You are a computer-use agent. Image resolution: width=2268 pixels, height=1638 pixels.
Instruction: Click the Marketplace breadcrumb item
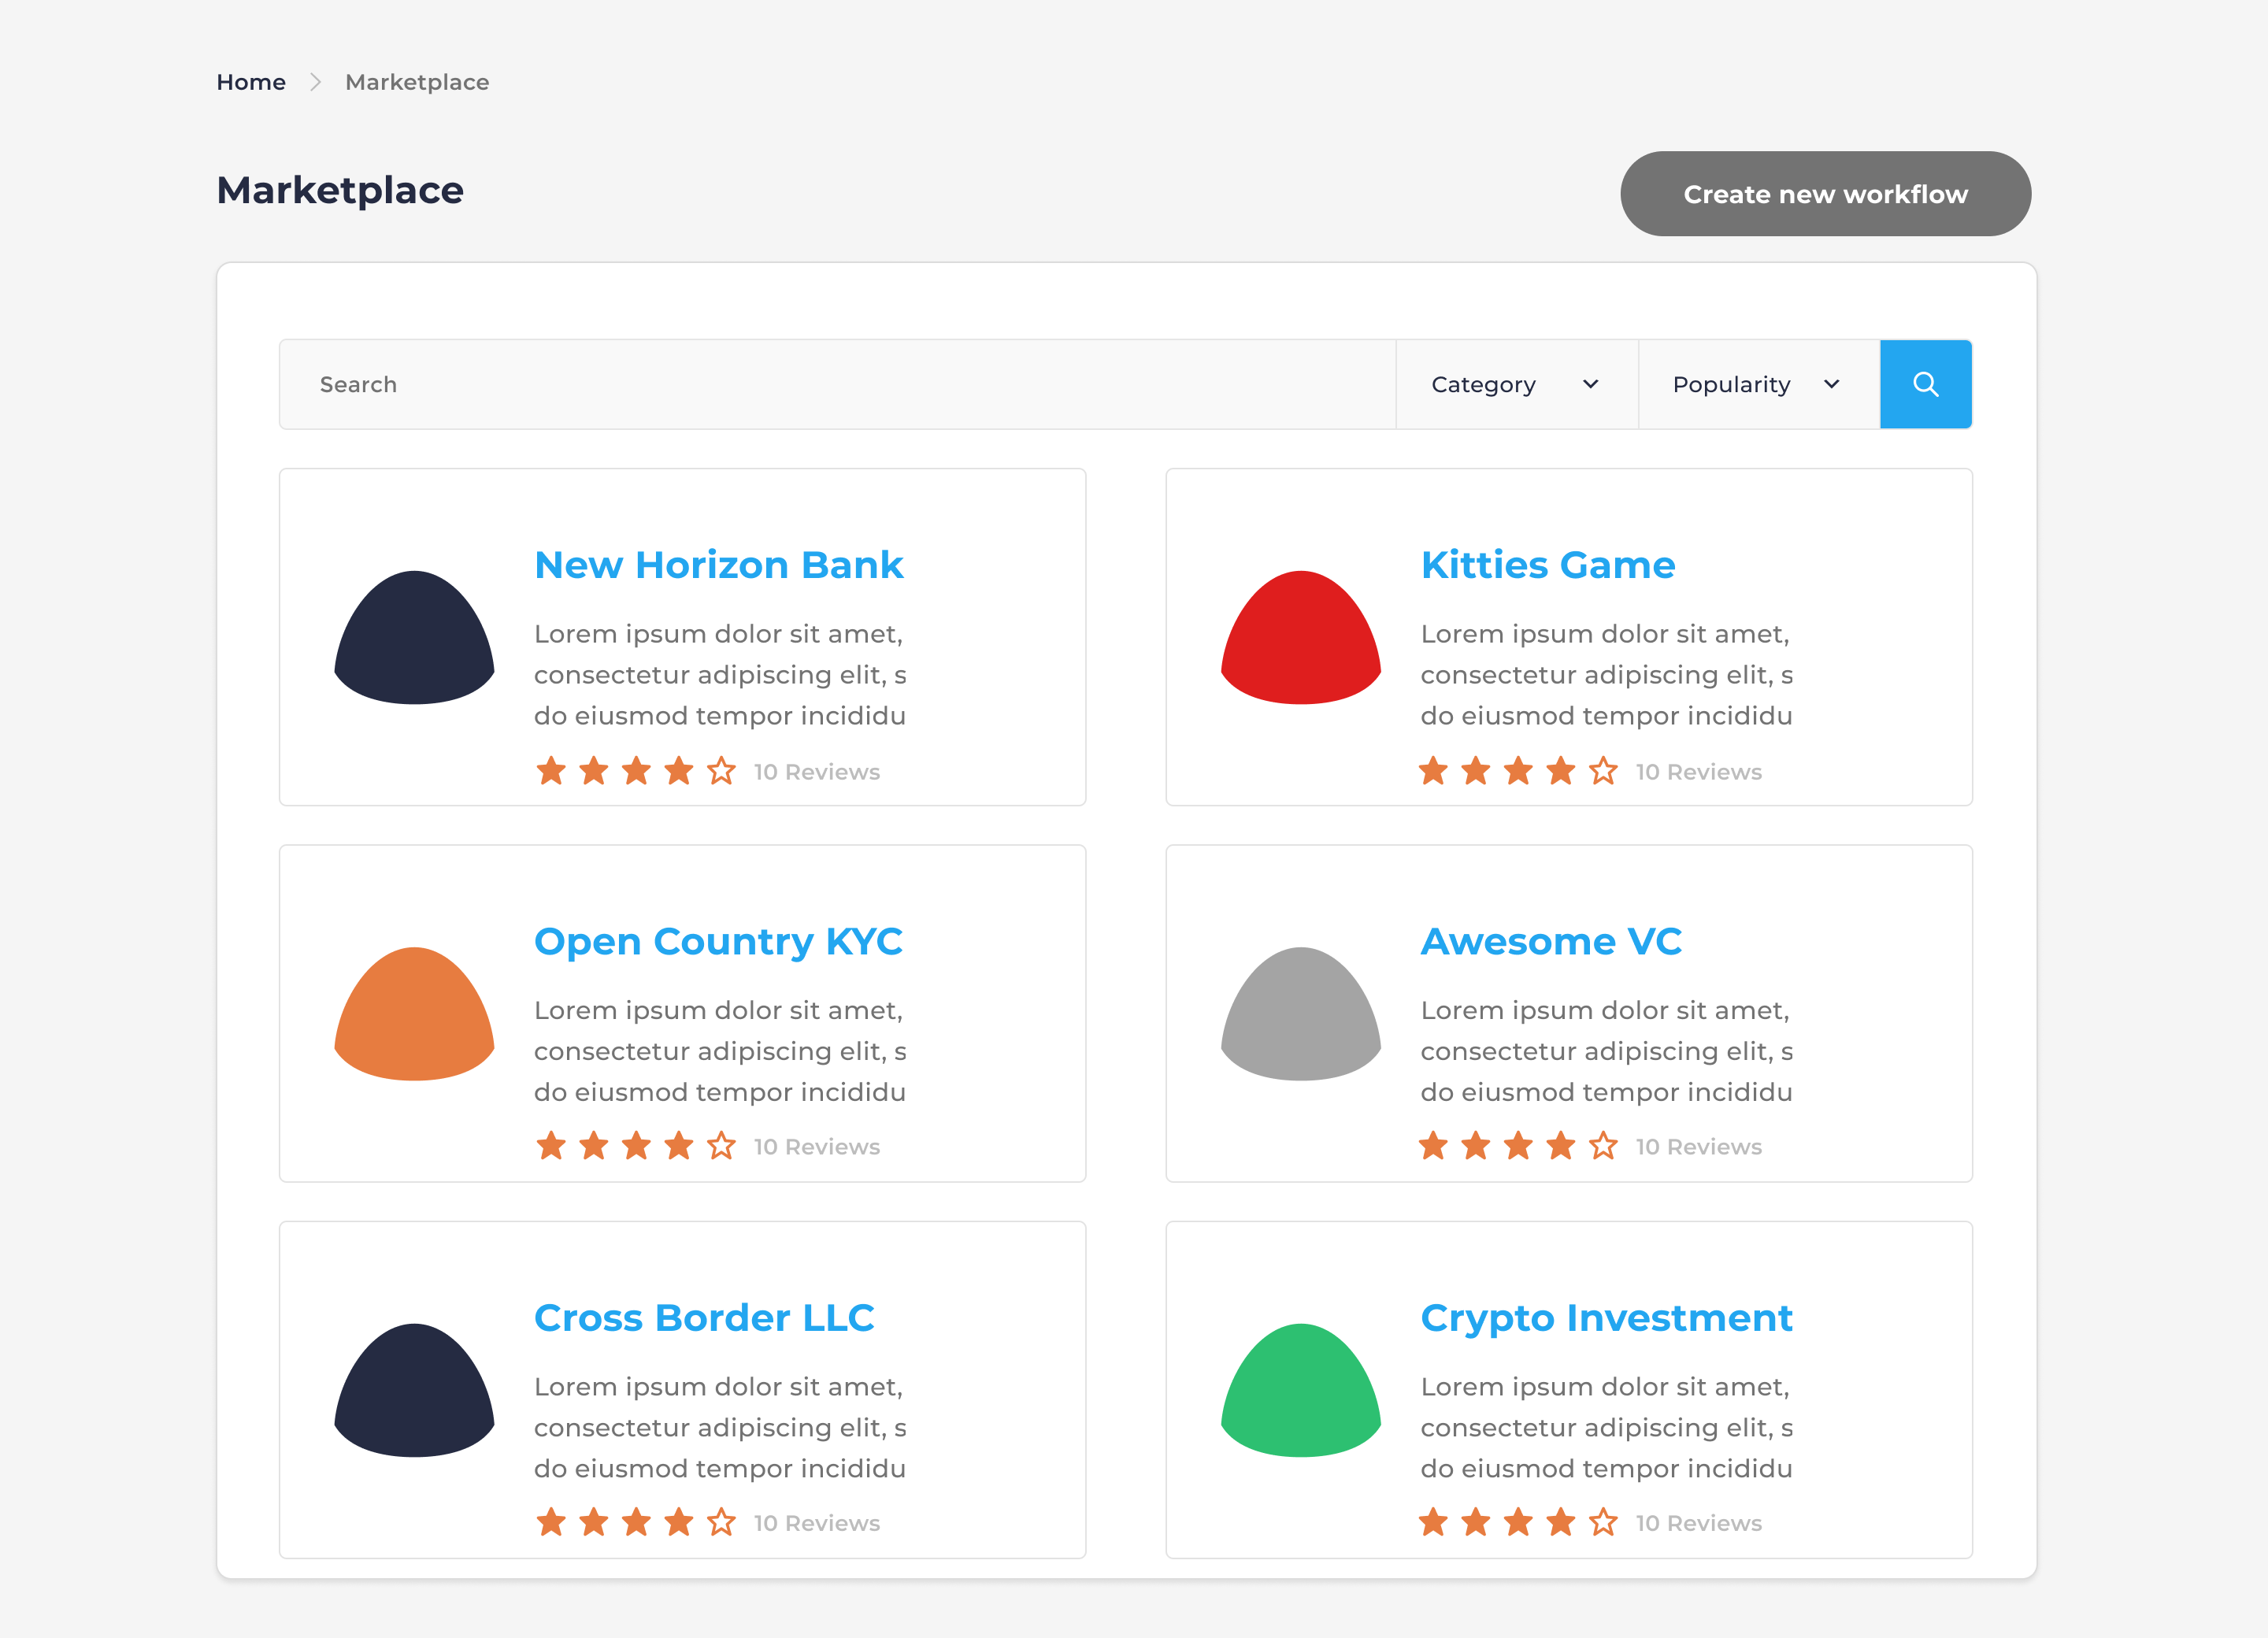click(417, 82)
